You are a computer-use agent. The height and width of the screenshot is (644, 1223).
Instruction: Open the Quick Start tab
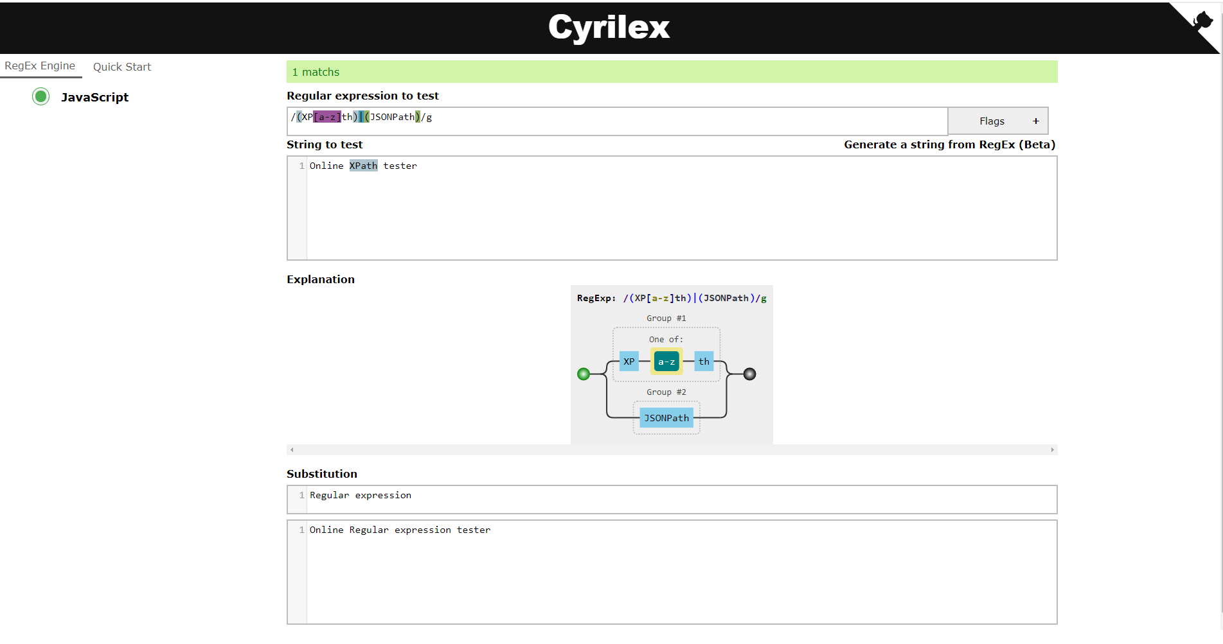[122, 67]
